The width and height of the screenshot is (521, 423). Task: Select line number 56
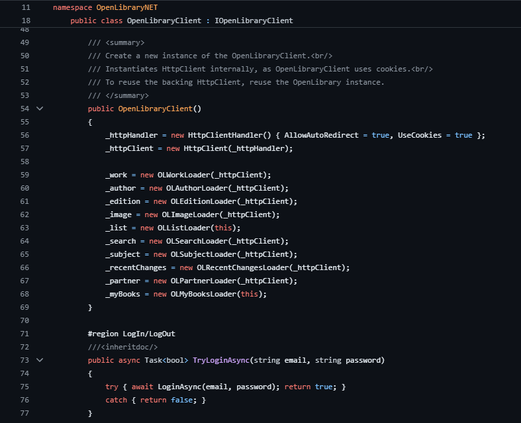[x=24, y=135]
